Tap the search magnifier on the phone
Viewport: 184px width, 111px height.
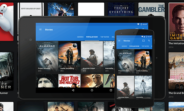pyautogui.click(x=149, y=41)
